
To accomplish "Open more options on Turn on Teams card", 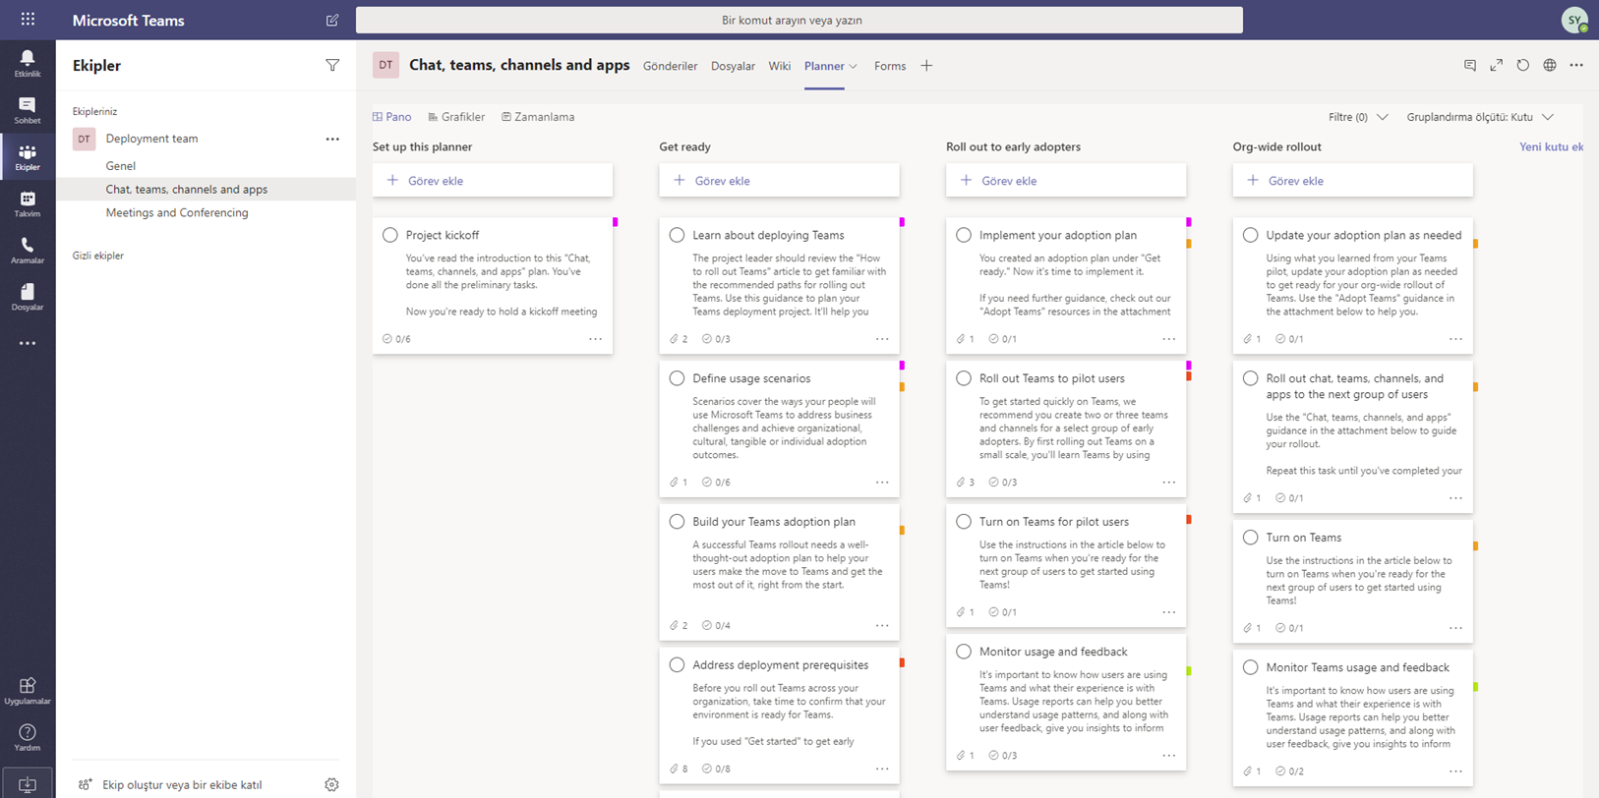I will pyautogui.click(x=1455, y=628).
